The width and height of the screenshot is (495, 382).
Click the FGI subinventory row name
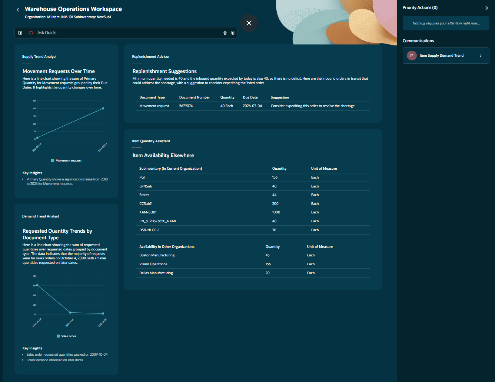(x=142, y=177)
